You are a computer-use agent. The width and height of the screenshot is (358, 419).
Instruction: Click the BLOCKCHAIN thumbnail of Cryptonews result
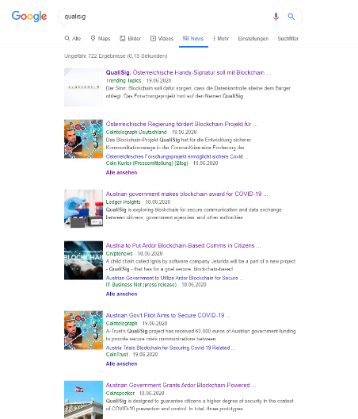coord(83,260)
